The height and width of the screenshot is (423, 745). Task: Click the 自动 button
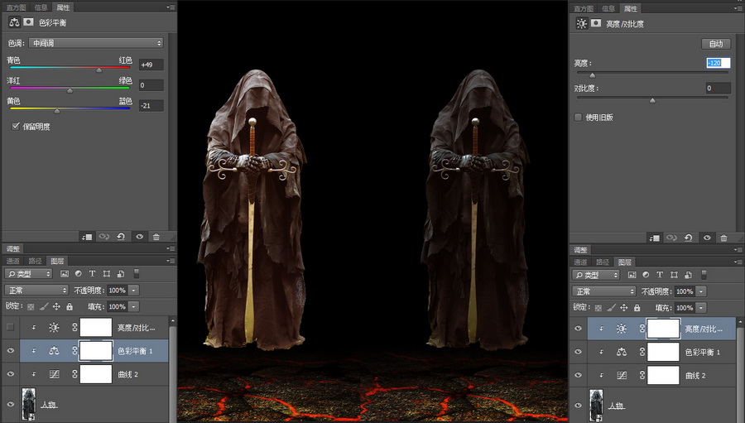point(716,44)
